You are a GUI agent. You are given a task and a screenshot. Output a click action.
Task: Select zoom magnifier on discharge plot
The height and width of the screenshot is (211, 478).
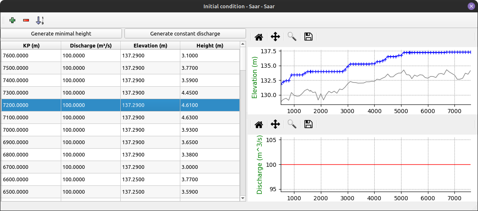292,124
